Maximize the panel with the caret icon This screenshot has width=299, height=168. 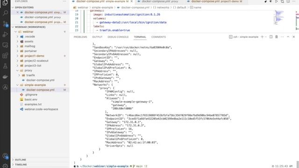(x=288, y=37)
